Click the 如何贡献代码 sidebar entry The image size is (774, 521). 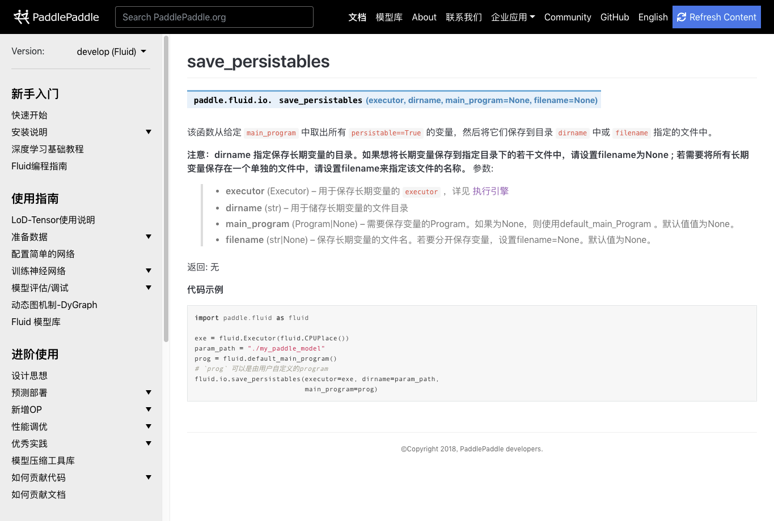(39, 477)
